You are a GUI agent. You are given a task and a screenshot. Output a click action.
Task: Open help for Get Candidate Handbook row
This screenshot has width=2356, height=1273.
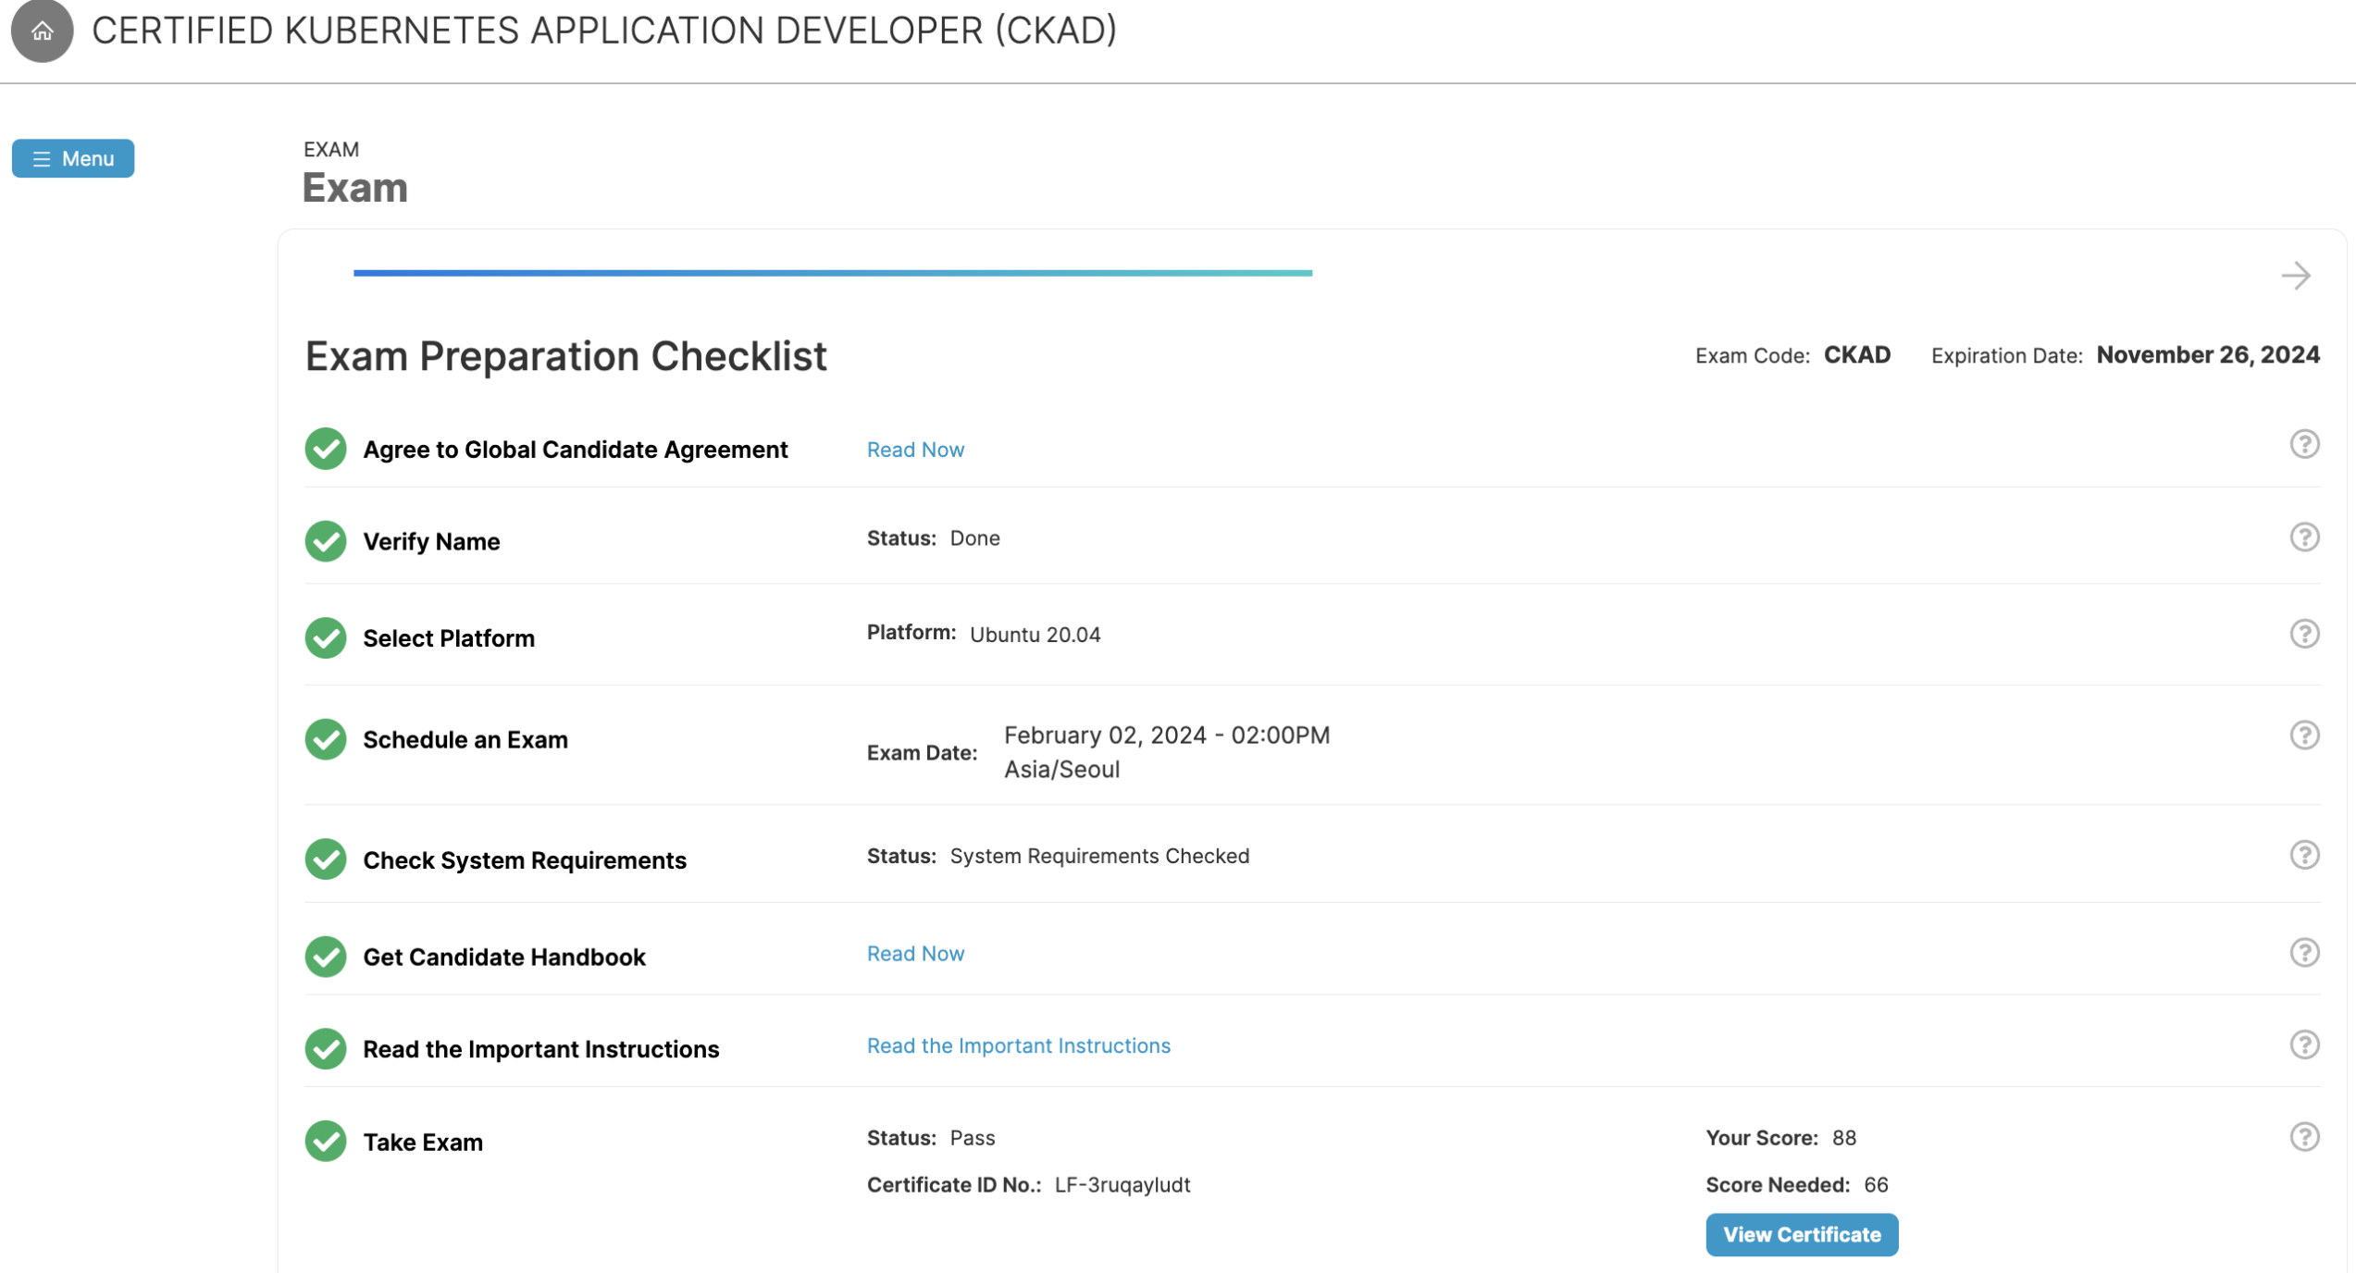coord(2303,953)
